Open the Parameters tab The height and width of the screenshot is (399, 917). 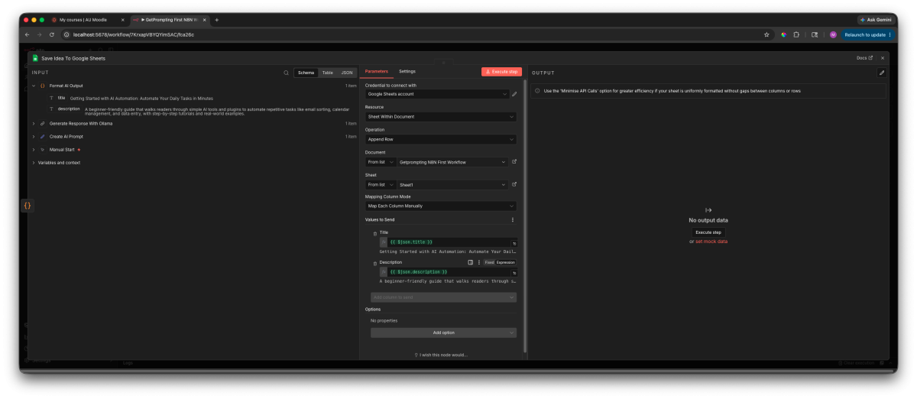376,71
